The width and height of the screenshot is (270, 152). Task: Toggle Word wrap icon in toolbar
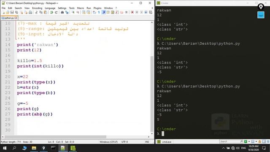94,12
